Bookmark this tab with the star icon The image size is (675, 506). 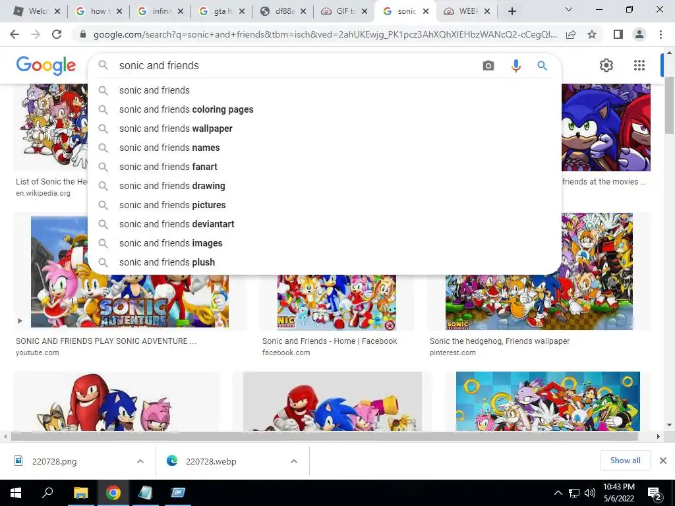(x=592, y=34)
